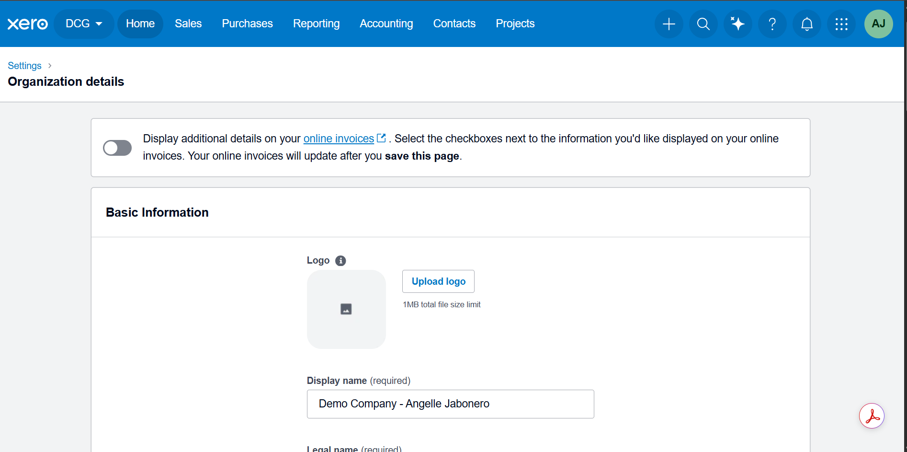907x452 pixels.
Task: Open the search magnifier icon
Action: [703, 24]
